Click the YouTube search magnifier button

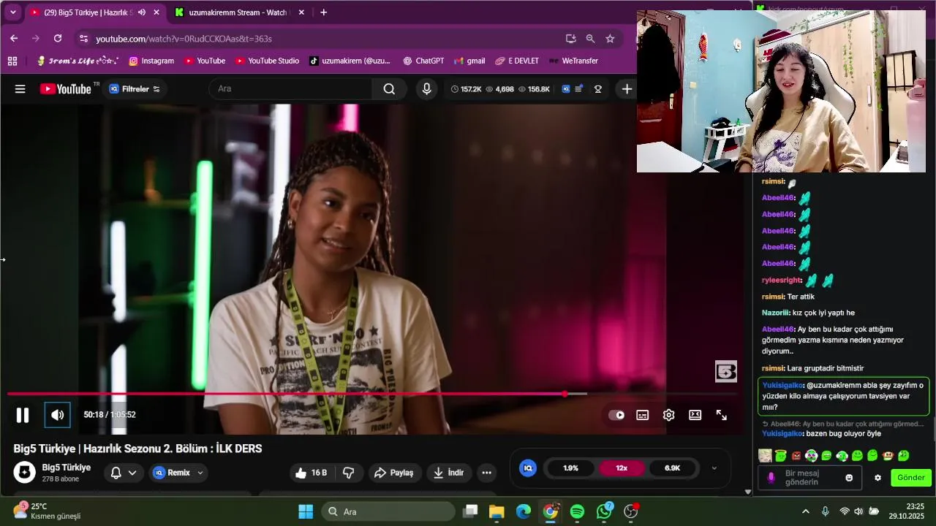coord(389,89)
